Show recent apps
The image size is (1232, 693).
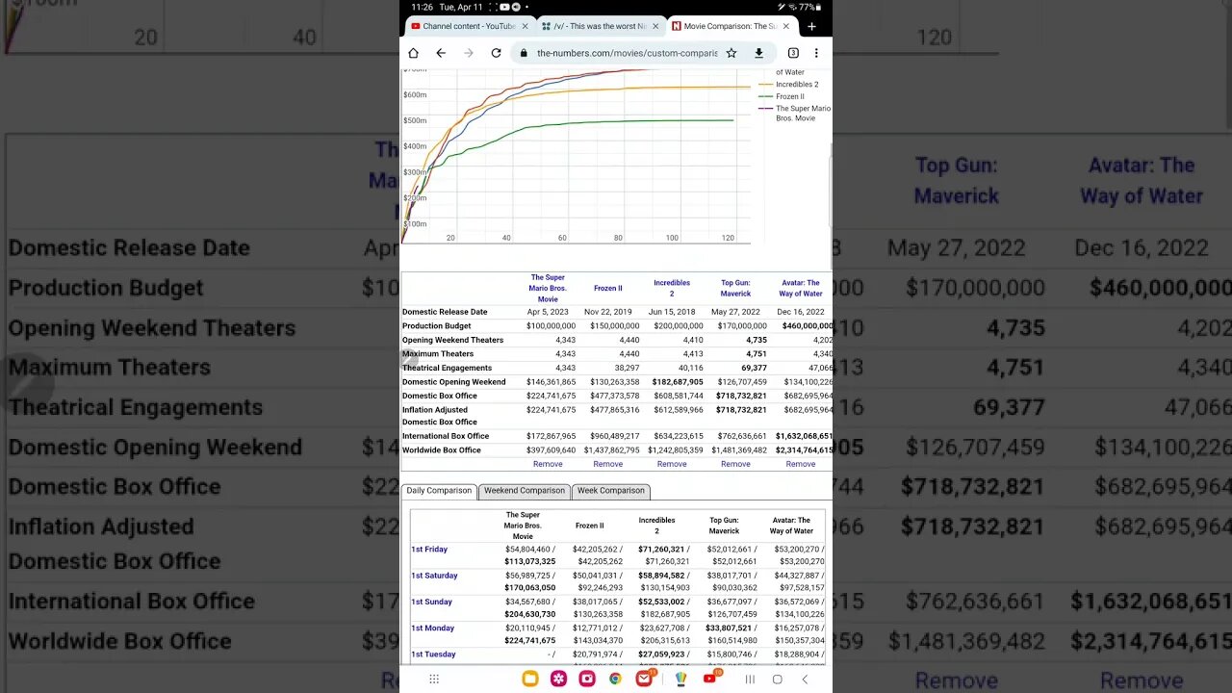click(x=750, y=679)
